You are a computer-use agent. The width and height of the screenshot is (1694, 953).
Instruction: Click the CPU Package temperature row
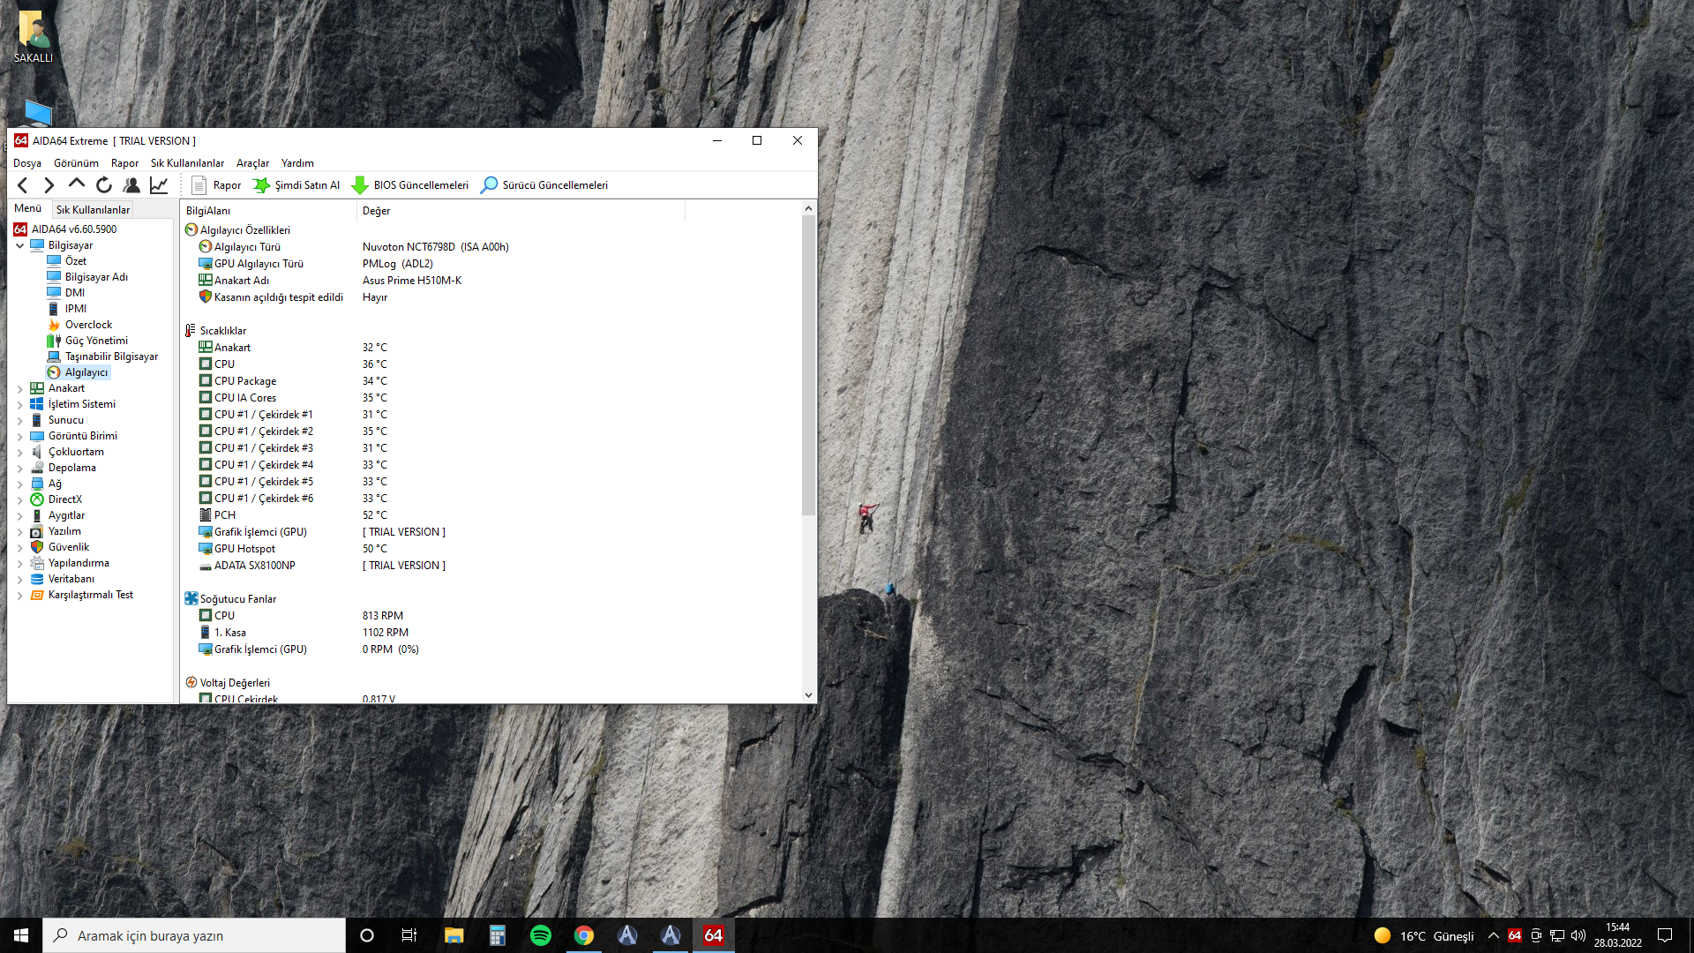[x=491, y=381]
